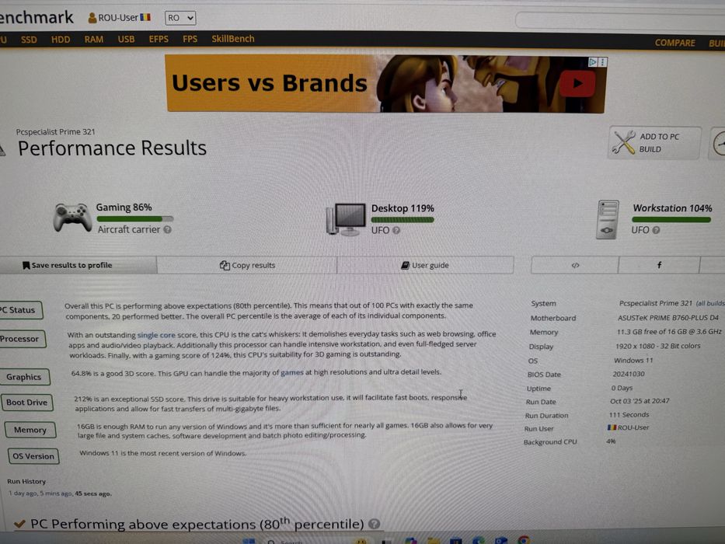Screen dimensions: 725x544
Task: Click display value 1920 x 1080
Action: click(x=657, y=346)
